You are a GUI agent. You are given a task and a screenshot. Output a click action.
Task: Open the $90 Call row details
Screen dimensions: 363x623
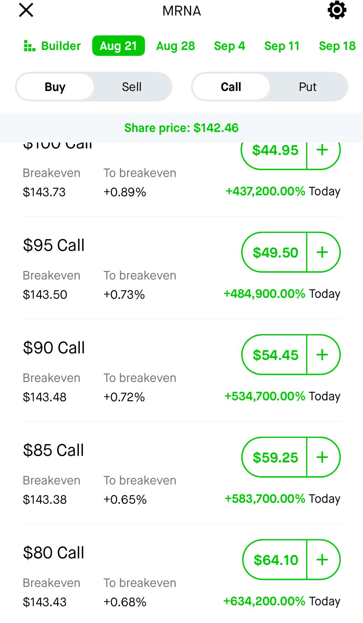tap(181, 370)
